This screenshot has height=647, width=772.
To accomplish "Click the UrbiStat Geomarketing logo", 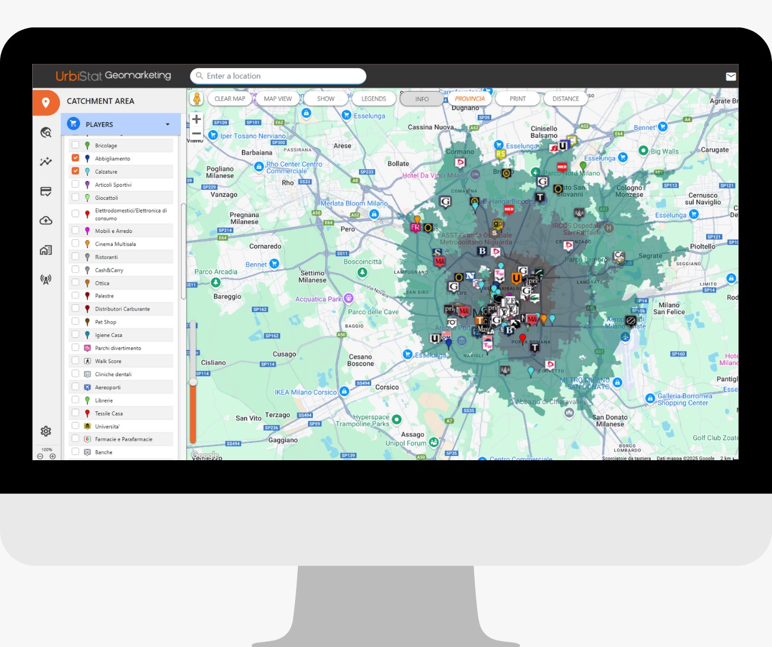I will [x=113, y=76].
